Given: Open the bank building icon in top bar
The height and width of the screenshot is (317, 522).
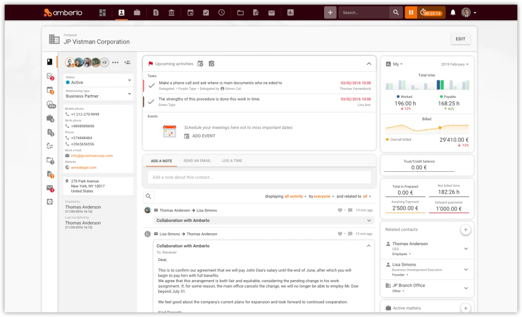Looking at the screenshot, I should click(171, 13).
